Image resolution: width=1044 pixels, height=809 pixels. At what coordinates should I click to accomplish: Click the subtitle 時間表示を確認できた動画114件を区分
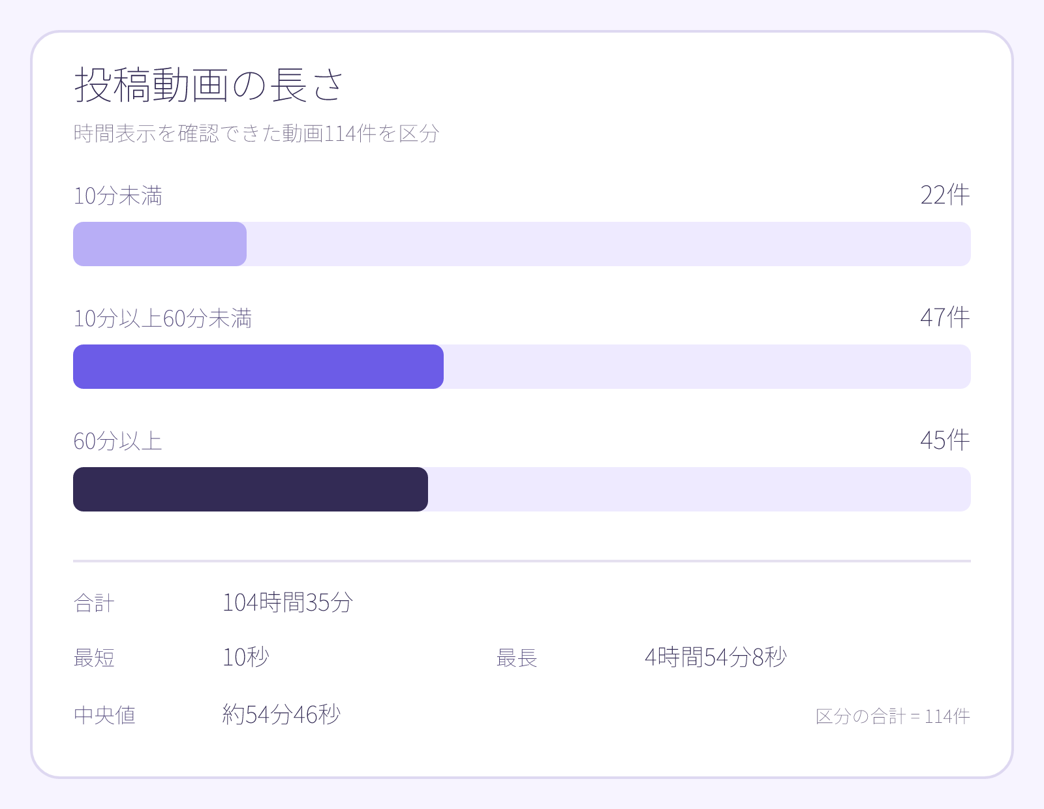pyautogui.click(x=256, y=133)
